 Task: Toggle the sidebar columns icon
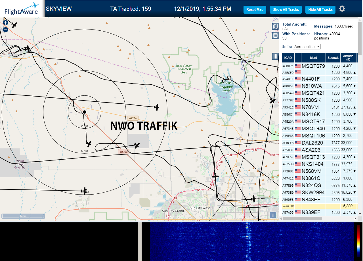(x=275, y=56)
